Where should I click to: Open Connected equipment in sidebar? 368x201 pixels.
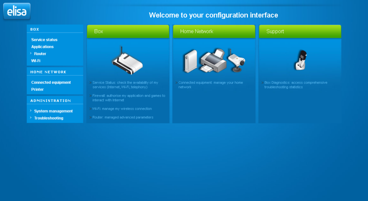click(51, 82)
